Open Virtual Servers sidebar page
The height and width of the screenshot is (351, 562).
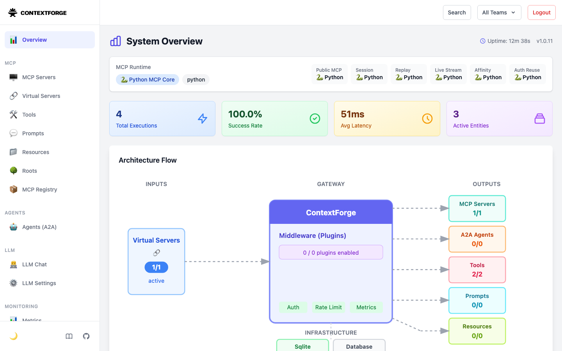click(x=50, y=96)
